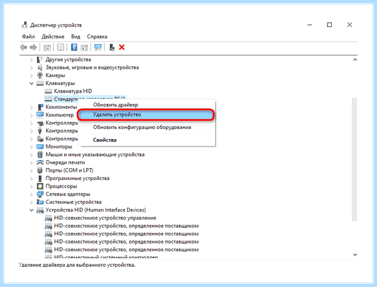
Task: Click the red X uninstall device icon
Action: 122,47
